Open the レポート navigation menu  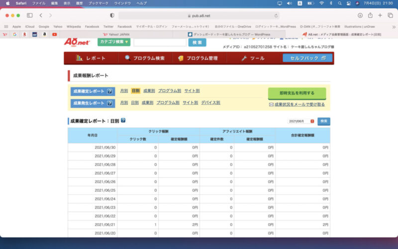pyautogui.click(x=91, y=58)
